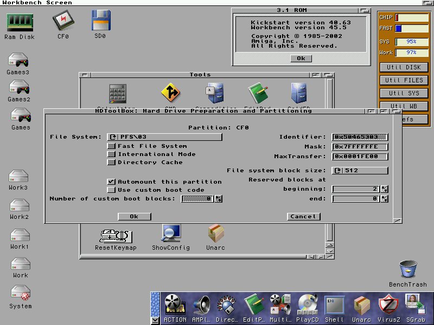434x325 pixels.
Task: Confirm partition settings with Ok
Action: click(135, 217)
